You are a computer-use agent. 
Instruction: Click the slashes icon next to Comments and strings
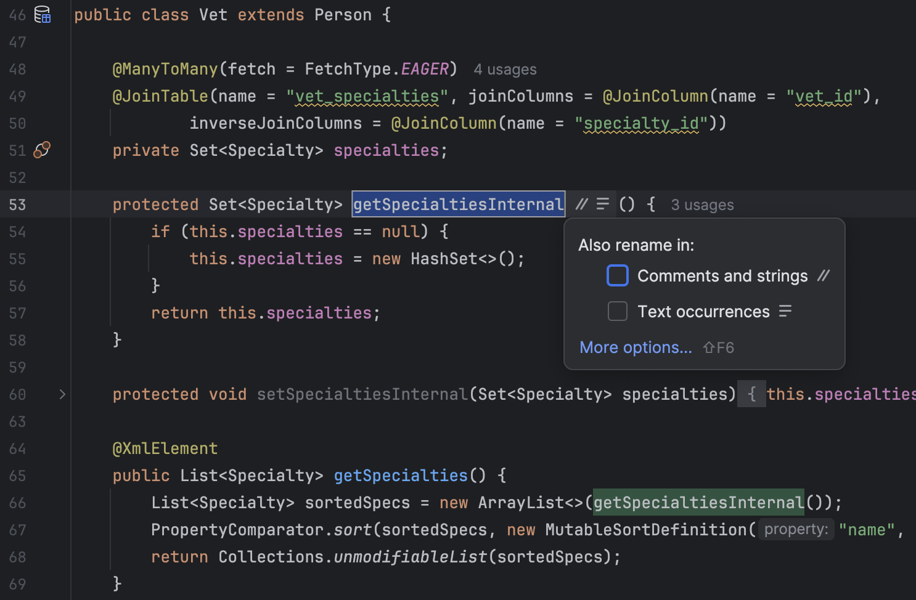pyautogui.click(x=823, y=275)
